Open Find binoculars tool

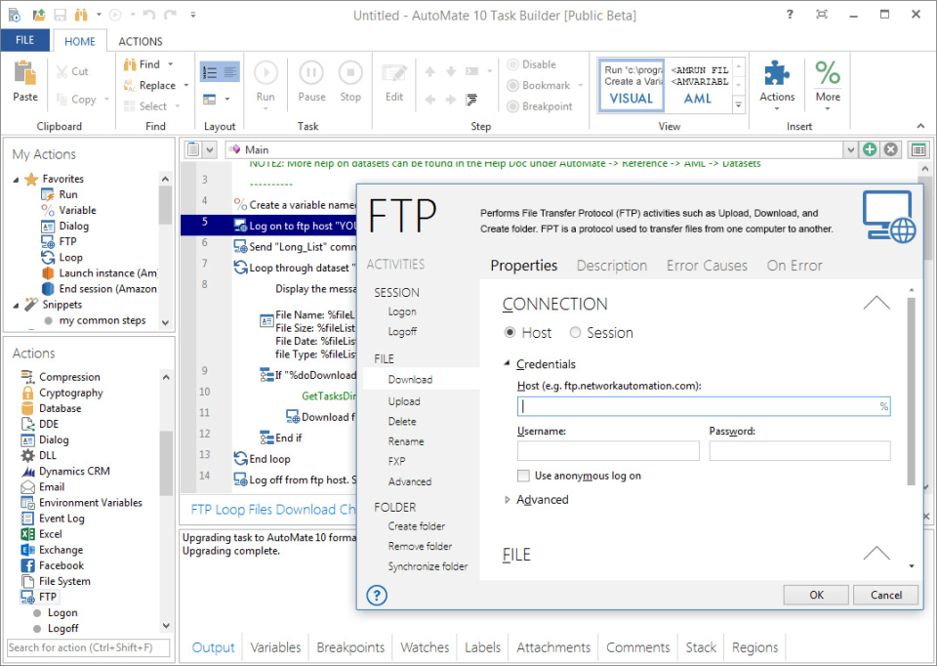(x=130, y=64)
